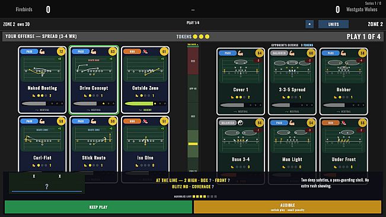Click the 'PLAY 1/4' counter at top center
Screen dimensions: 386x217
[x=193, y=23]
